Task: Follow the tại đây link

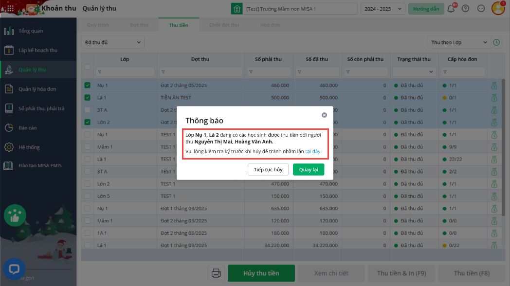Action: click(x=312, y=151)
